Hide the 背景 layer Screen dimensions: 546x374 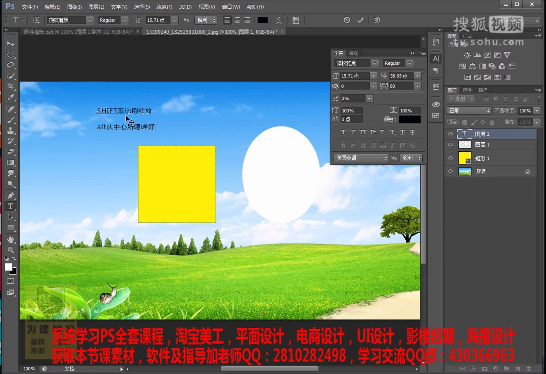click(x=450, y=171)
